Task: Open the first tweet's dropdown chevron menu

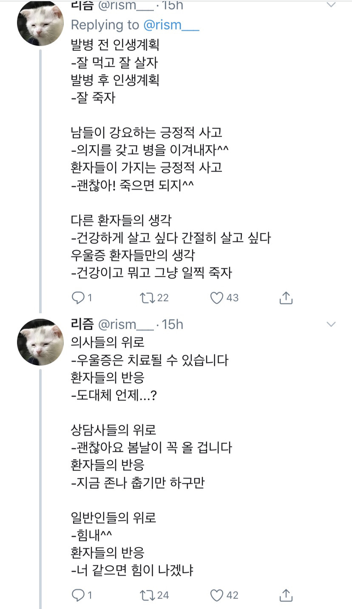Action: tap(331, 5)
